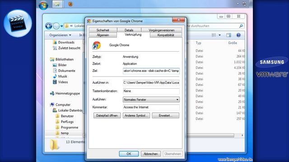Select Downloads in navigation pane
The width and height of the screenshot is (289, 162).
pyautogui.click(x=66, y=42)
